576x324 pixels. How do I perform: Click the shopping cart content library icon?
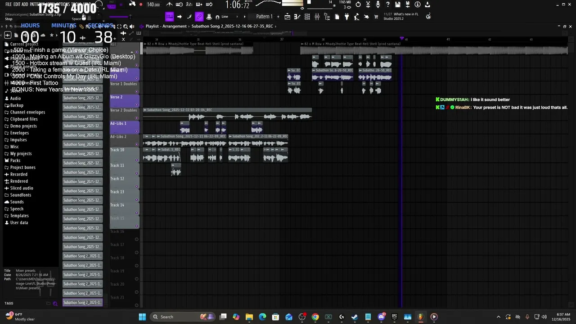[x=376, y=17]
